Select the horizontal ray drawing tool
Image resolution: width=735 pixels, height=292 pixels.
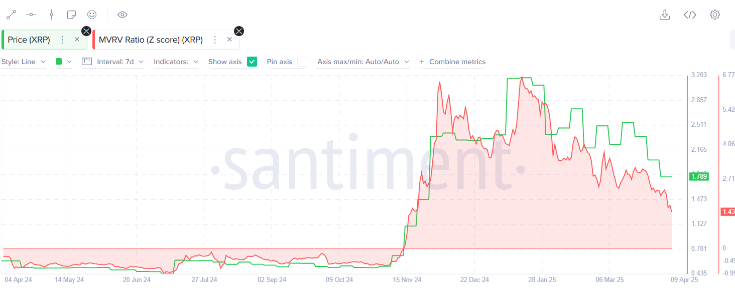pos(31,15)
